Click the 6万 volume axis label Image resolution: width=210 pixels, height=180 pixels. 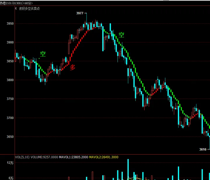(x=11, y=178)
